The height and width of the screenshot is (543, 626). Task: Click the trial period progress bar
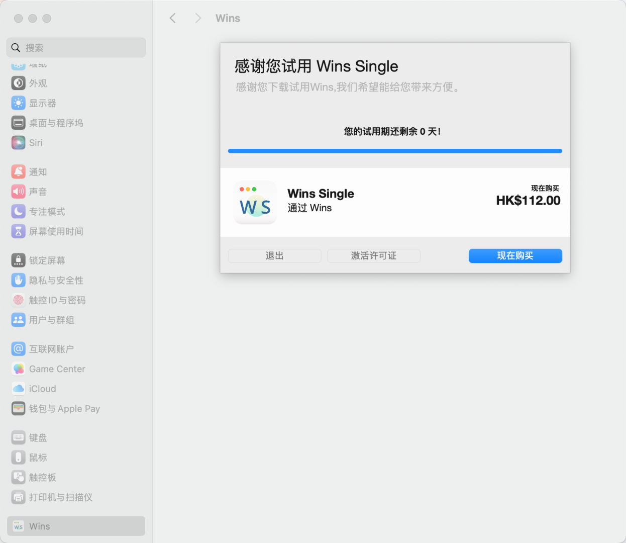[x=395, y=151]
